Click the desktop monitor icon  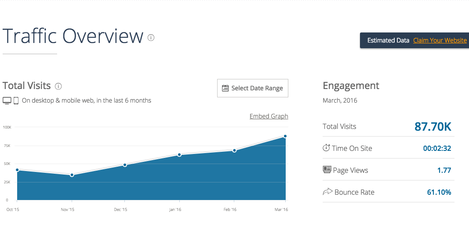[x=7, y=100]
